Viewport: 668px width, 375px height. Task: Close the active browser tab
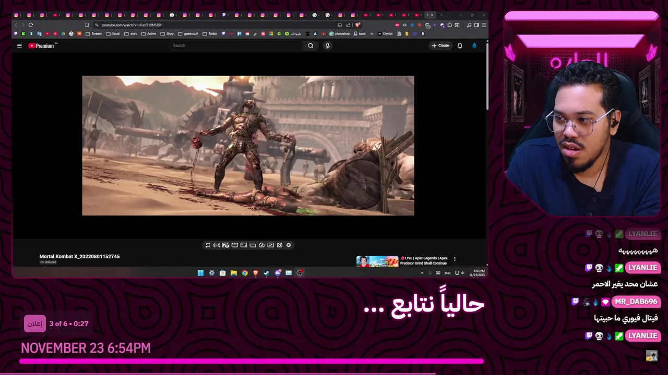tap(432, 15)
